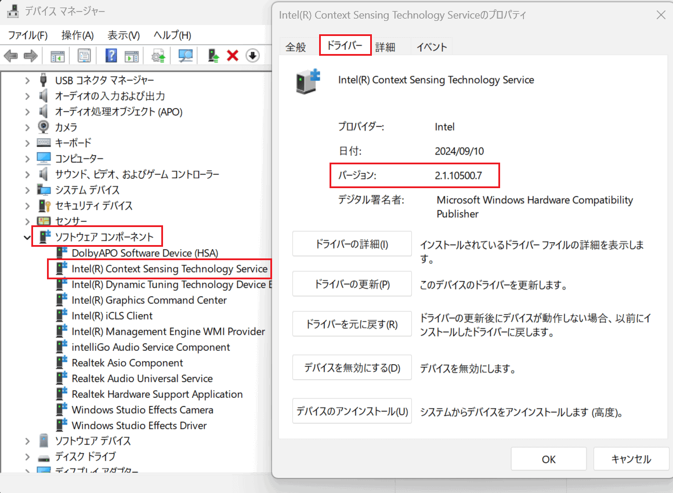Switch to the イベント tab
Viewport: 673px width, 493px height.
432,47
